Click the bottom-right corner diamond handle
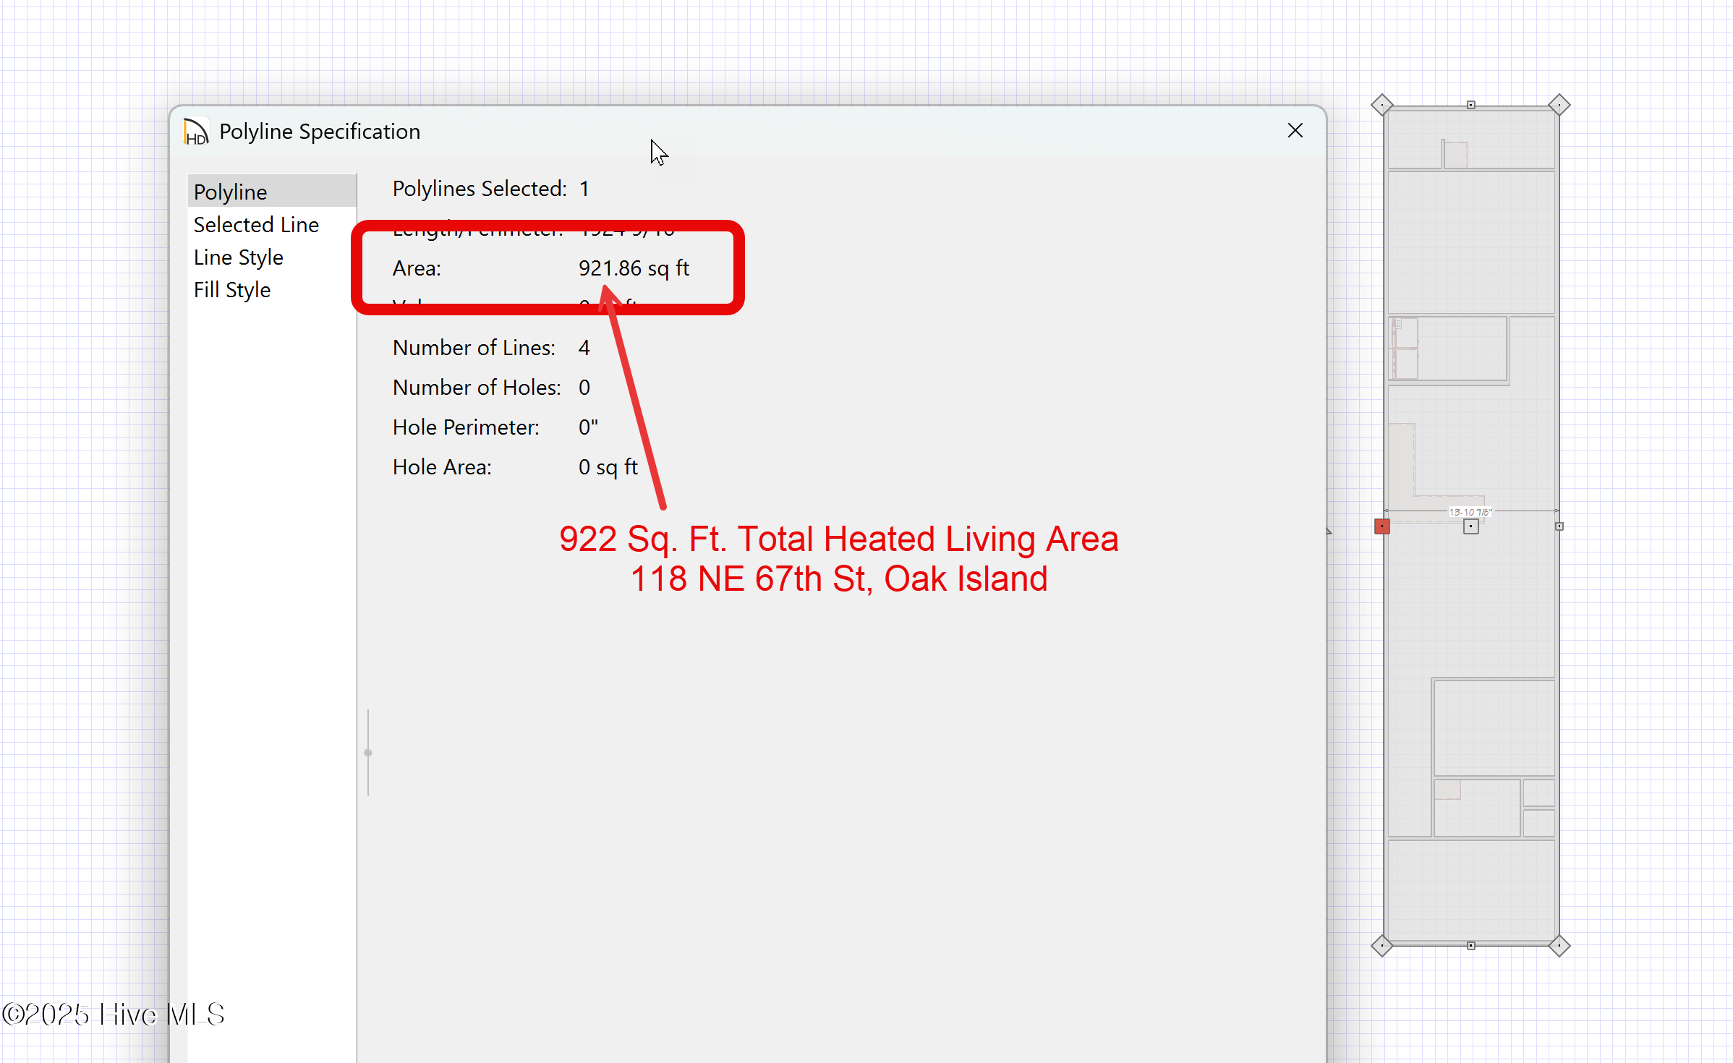This screenshot has width=1733, height=1063. tap(1559, 945)
